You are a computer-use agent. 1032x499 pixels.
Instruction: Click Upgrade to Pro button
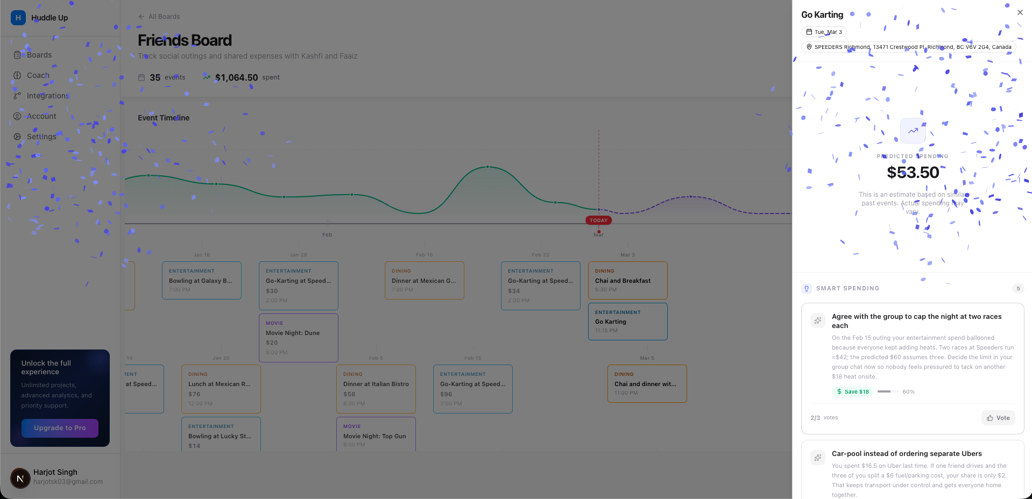pyautogui.click(x=60, y=428)
